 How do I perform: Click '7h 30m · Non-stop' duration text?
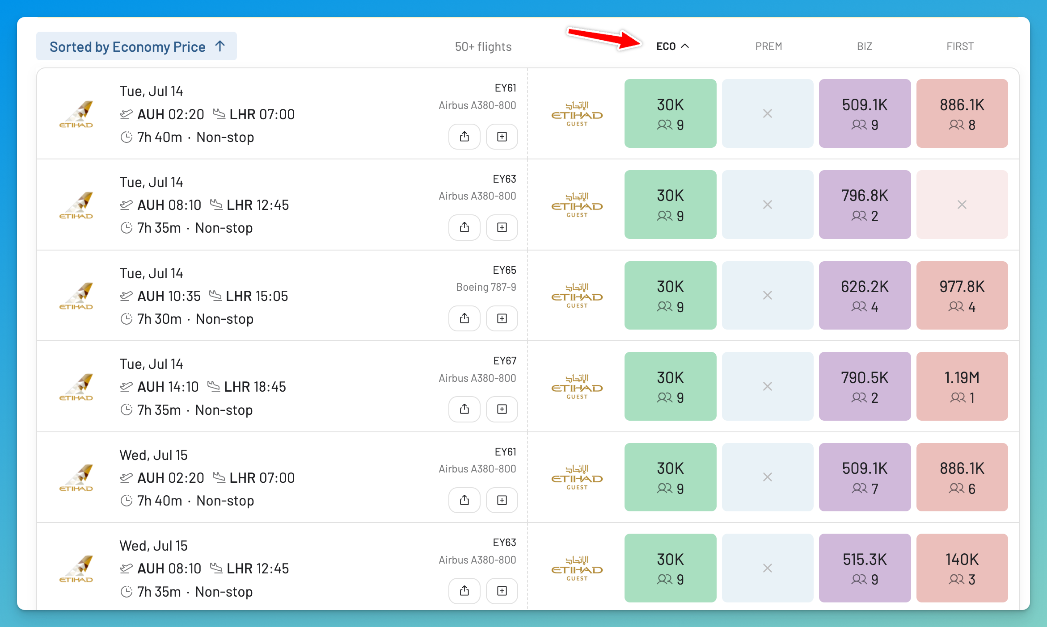195,319
